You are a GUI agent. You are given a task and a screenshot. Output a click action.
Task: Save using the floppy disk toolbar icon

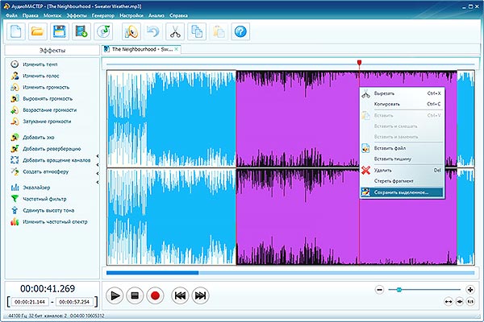pyautogui.click(x=60, y=31)
